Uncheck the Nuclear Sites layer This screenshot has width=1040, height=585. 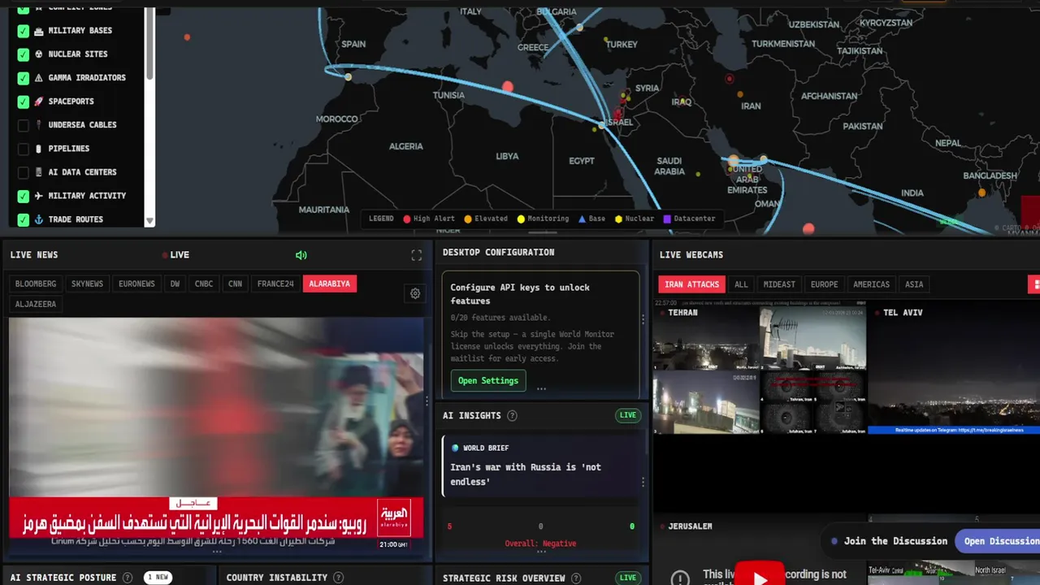click(24, 54)
